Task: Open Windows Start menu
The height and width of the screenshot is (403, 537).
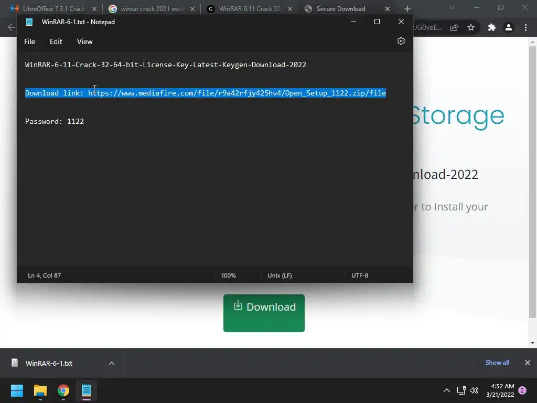Action: (x=17, y=390)
